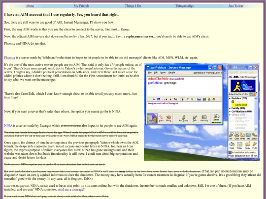Open Insert menu in the Instant Message window
Image resolution: width=266 pixels, height=199 pixels.
click(163, 73)
